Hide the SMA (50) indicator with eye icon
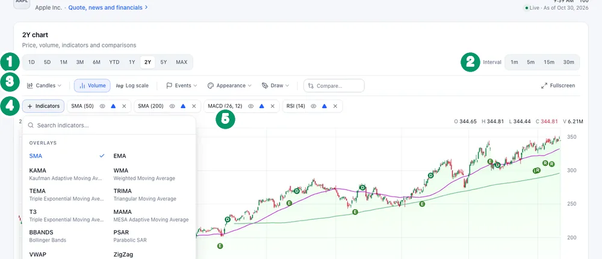Screen dimensions: 602x259 coord(102,106)
